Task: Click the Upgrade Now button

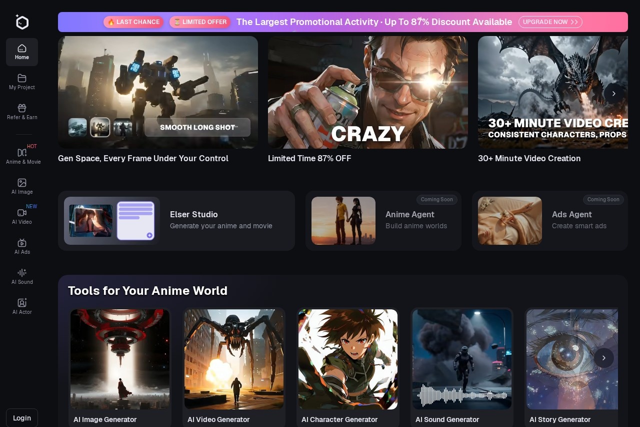Action: pos(550,22)
